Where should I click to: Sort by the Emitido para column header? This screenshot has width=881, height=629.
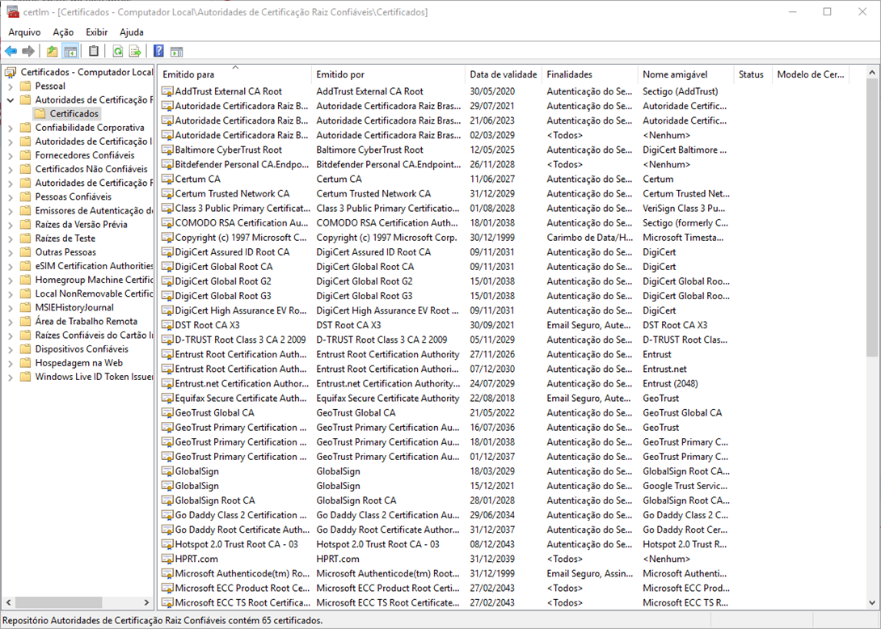tap(234, 74)
